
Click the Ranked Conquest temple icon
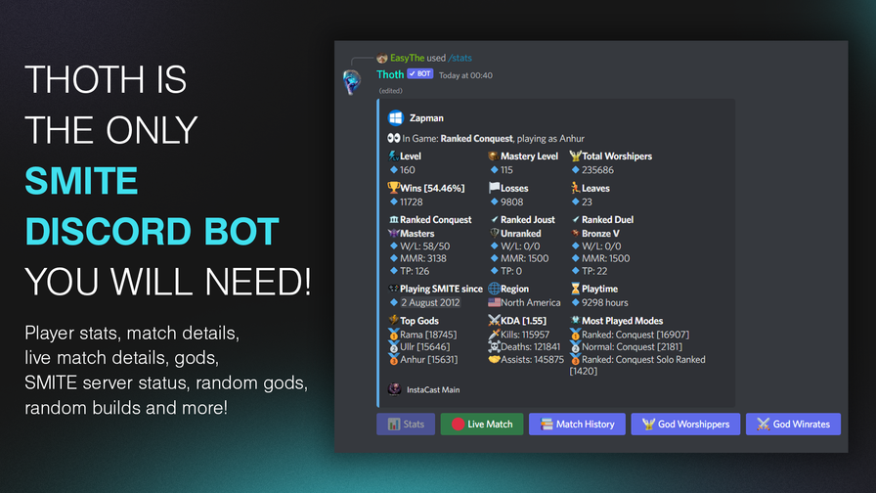click(394, 220)
